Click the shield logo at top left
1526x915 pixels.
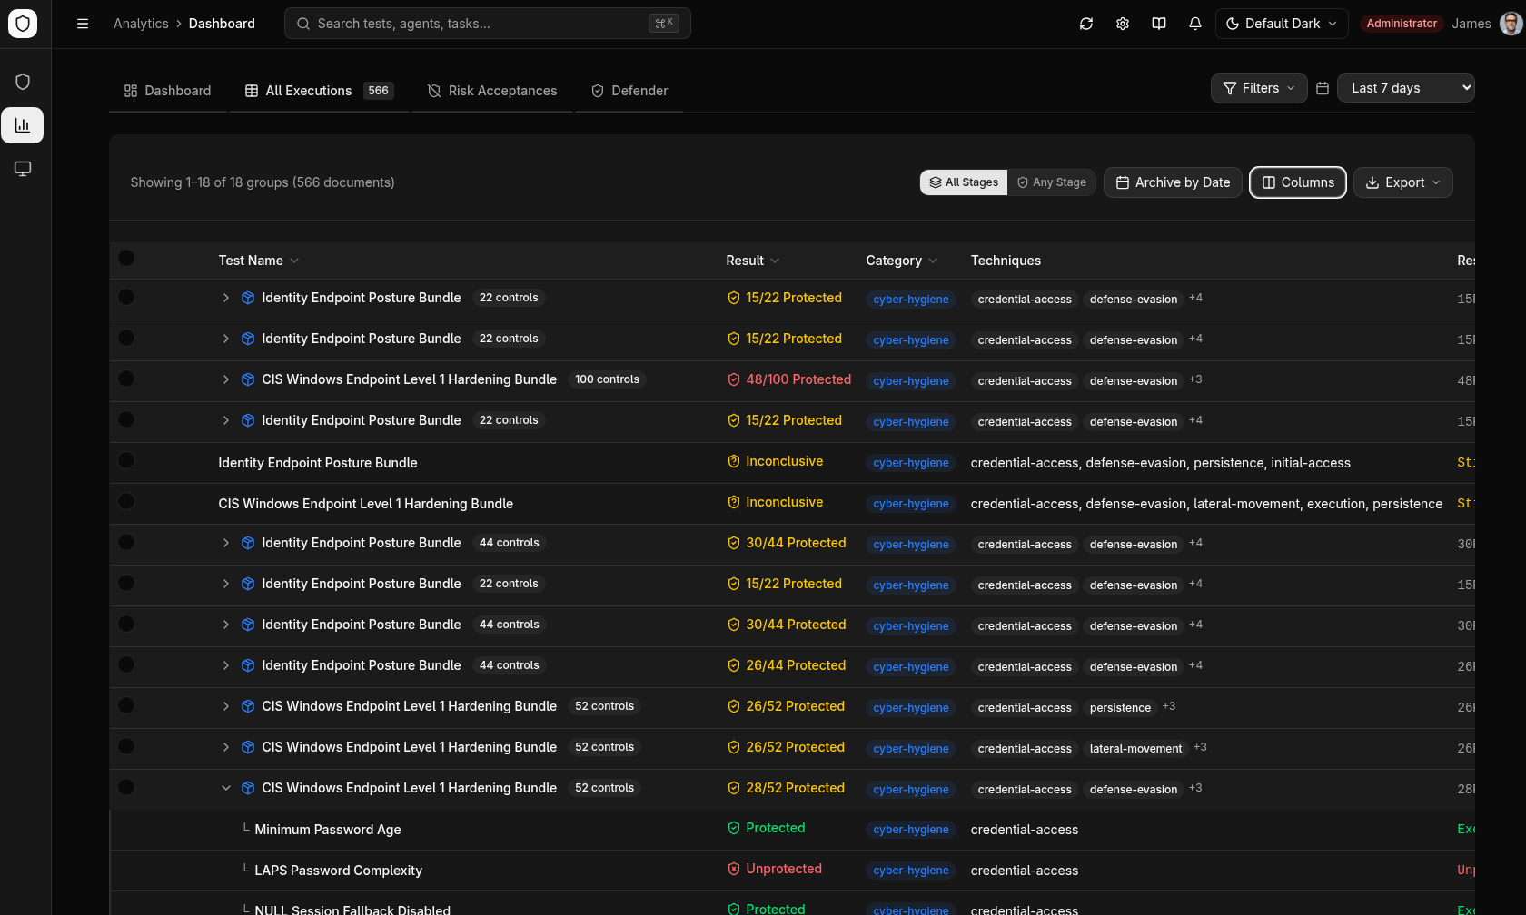tap(23, 23)
